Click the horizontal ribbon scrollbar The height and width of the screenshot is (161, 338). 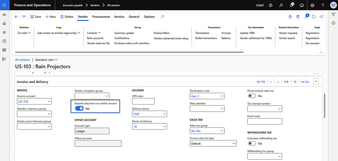(129, 52)
